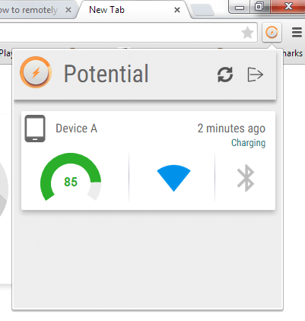Click the logout arrow icon
Image resolution: width=305 pixels, height=321 pixels.
tap(255, 75)
